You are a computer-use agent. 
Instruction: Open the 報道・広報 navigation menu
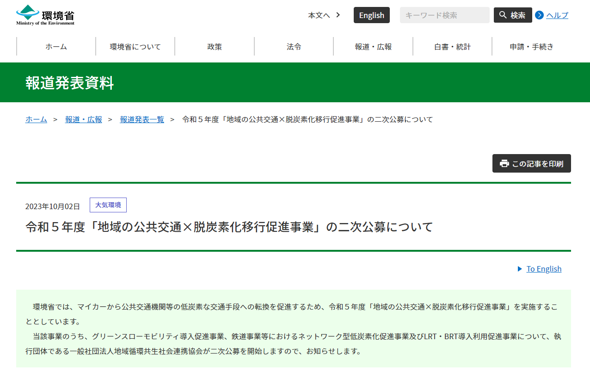point(373,47)
